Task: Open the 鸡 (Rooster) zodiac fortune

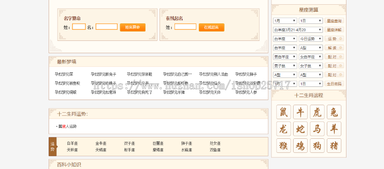Action: 300,146
